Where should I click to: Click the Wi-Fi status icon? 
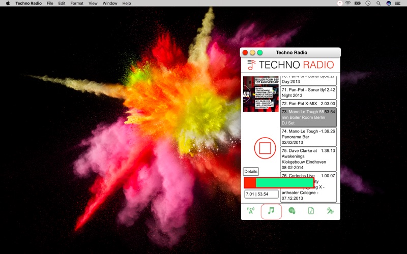pyautogui.click(x=348, y=4)
